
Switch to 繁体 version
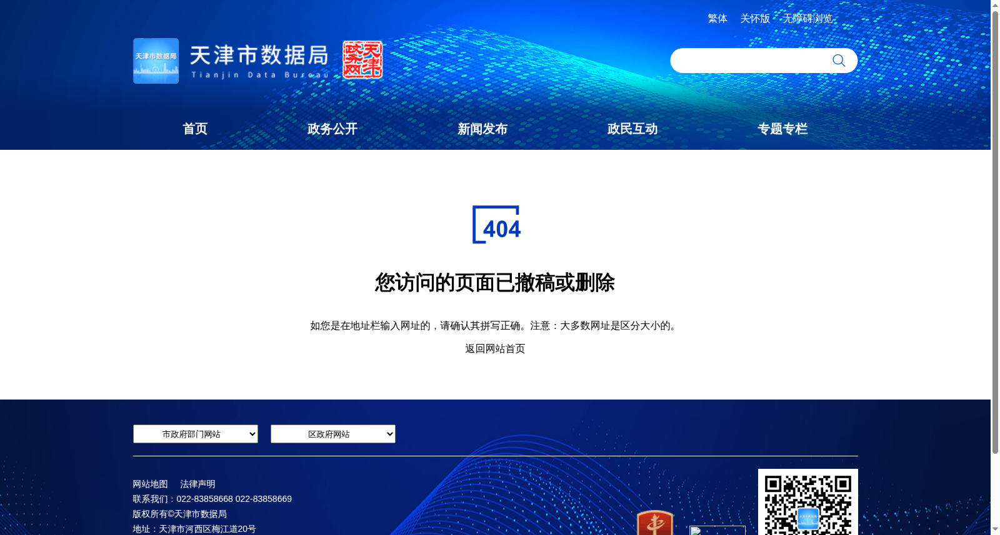coord(717,19)
